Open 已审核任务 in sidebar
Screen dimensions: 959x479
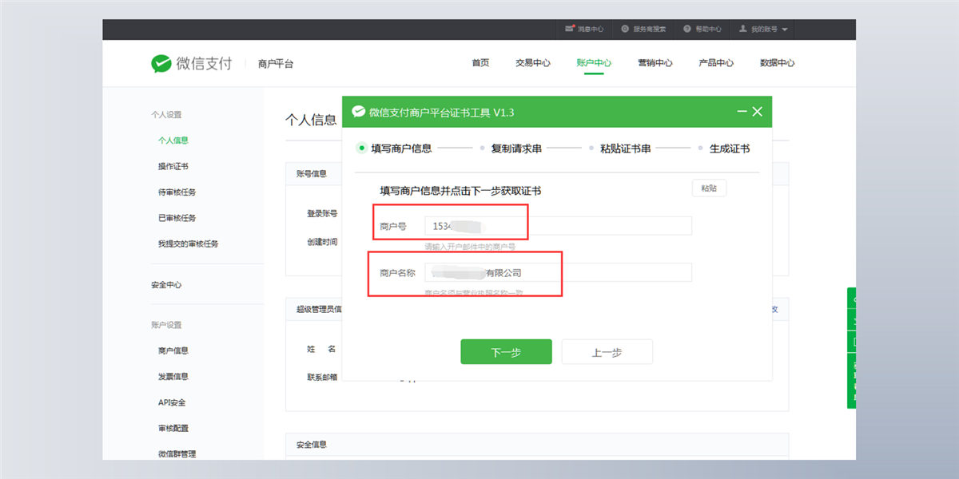click(x=177, y=218)
